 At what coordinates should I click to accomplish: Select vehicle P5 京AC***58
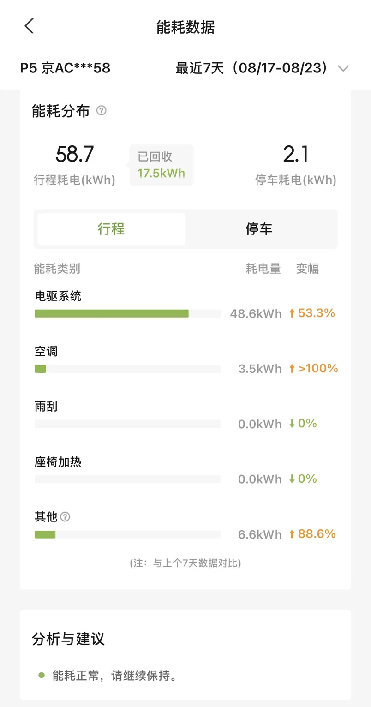point(65,68)
